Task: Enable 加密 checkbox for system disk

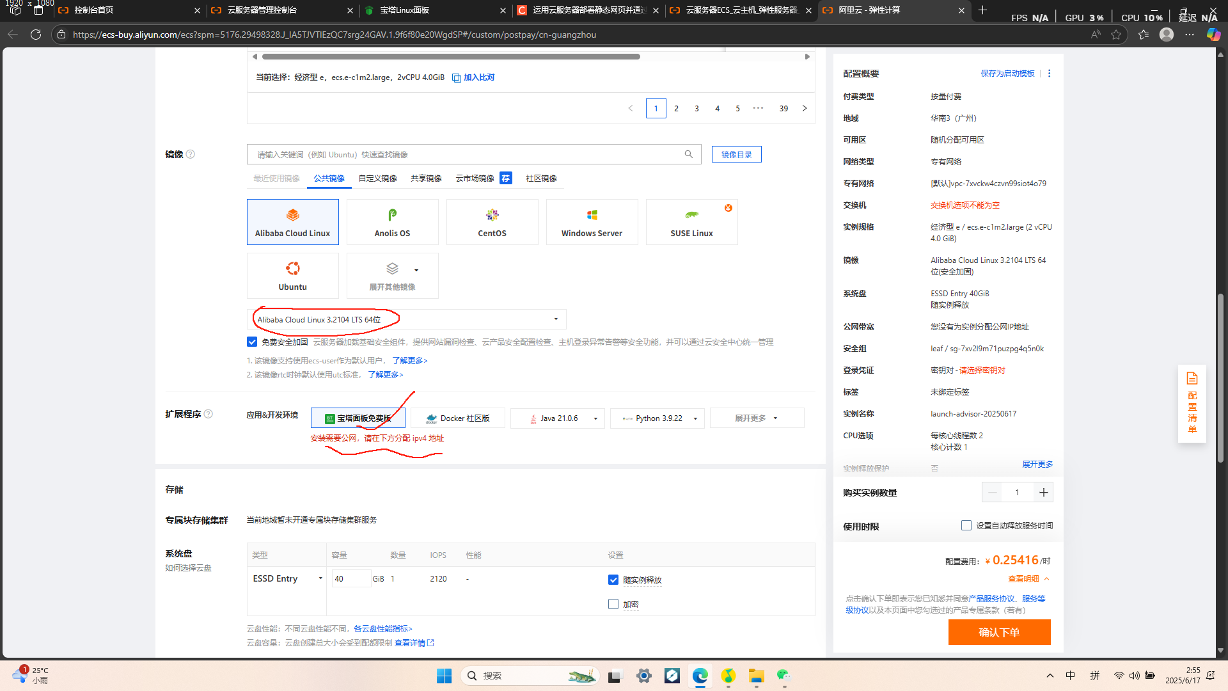Action: (x=613, y=604)
